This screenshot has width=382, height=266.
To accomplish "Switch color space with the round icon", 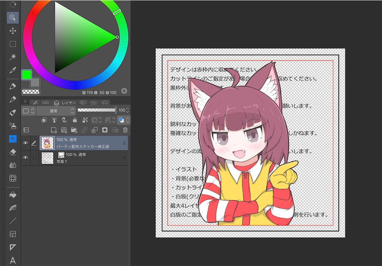I will click(124, 91).
